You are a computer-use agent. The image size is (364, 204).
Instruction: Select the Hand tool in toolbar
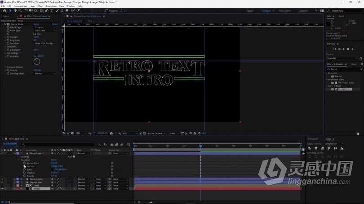[15, 10]
